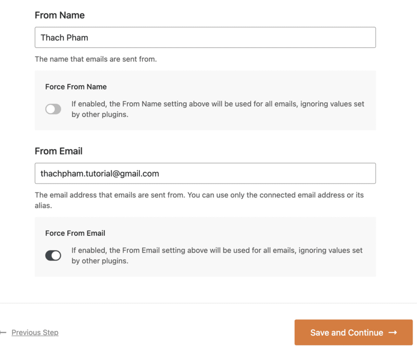Click the Save and Continue button
417x354 pixels.
354,333
